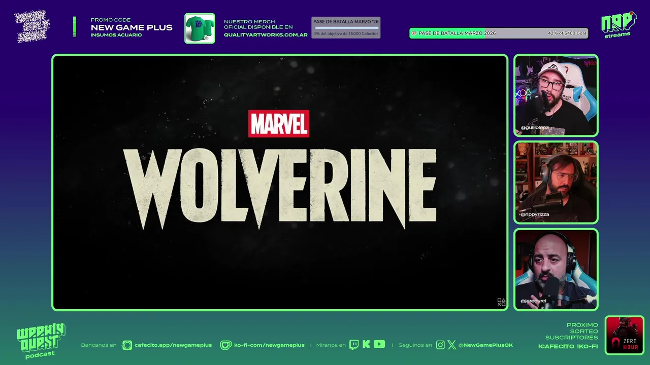This screenshot has height=365, width=650.
Task: Click the '@rippyrizza' name tag
Action: pyautogui.click(x=534, y=214)
